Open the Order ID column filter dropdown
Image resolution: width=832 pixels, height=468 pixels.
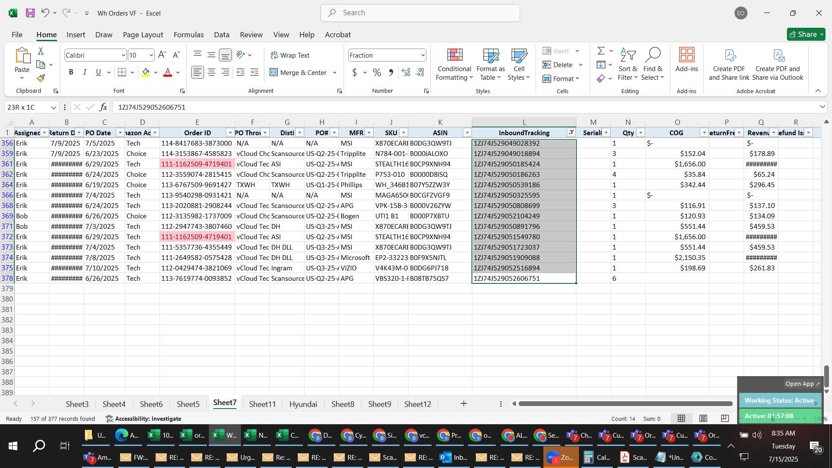pyautogui.click(x=230, y=133)
